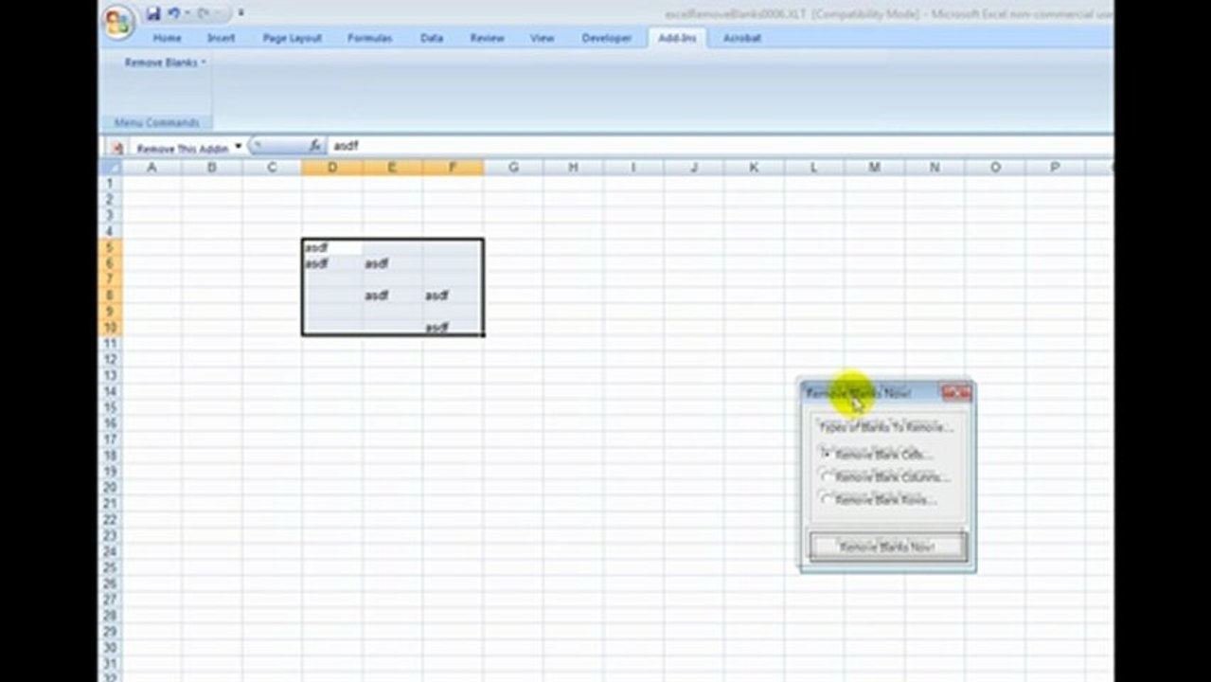1211x682 pixels.
Task: Switch to the Insert tab
Action: coord(221,38)
